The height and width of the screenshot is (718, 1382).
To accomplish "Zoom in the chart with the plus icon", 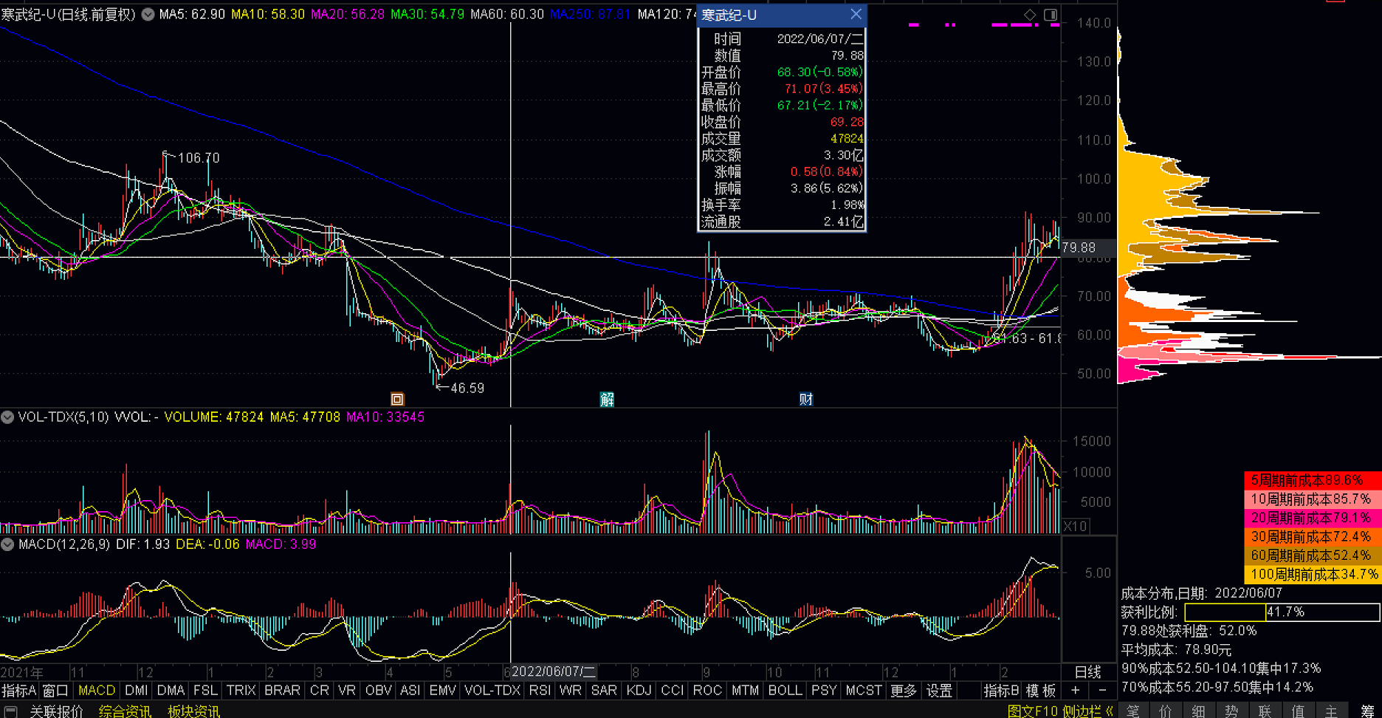I will click(x=1076, y=690).
